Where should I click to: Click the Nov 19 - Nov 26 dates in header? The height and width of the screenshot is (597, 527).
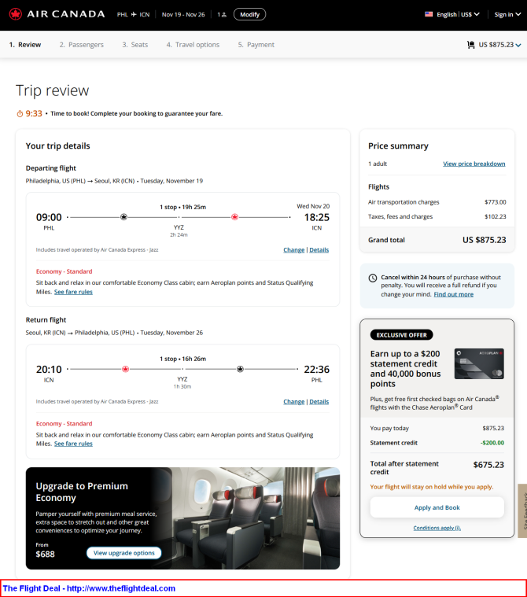coord(183,14)
